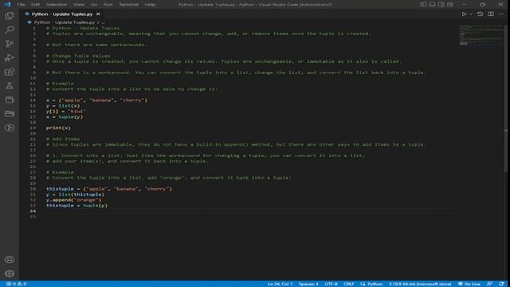This screenshot has width=510, height=287.
Task: Open the Go menu
Action: [x=94, y=5]
